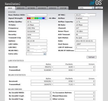Image resolution: width=108 pixels, height=101 pixels.
Task: Click the Frequency value field
Action: click(33, 28)
